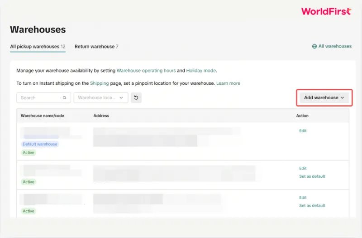
Task: Set the third warehouse as default
Action: click(312, 205)
